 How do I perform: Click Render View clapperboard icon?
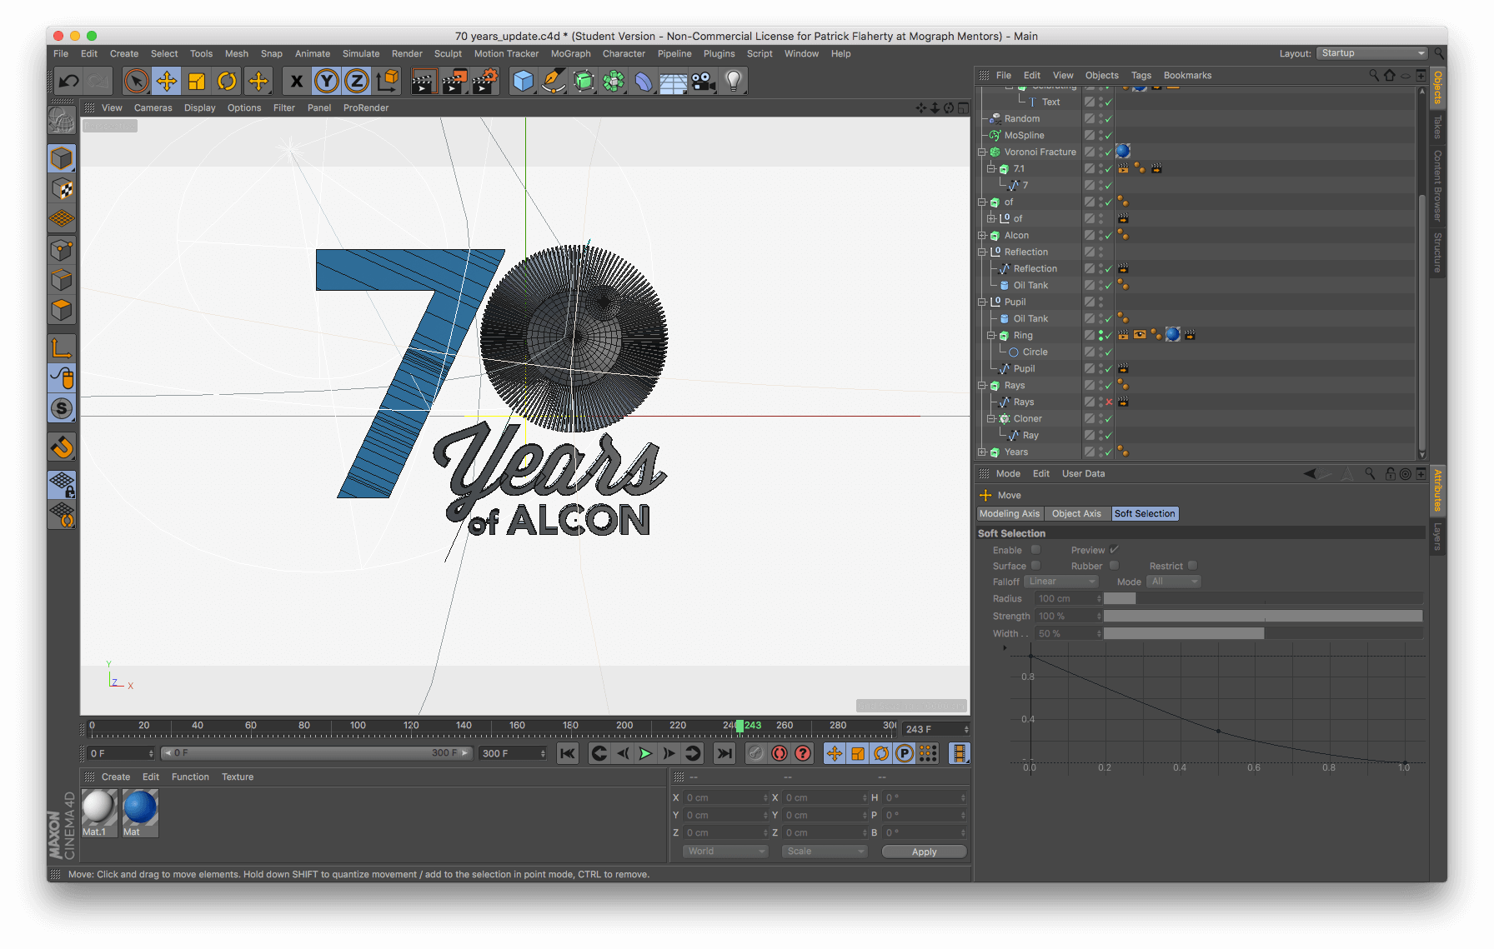[424, 81]
